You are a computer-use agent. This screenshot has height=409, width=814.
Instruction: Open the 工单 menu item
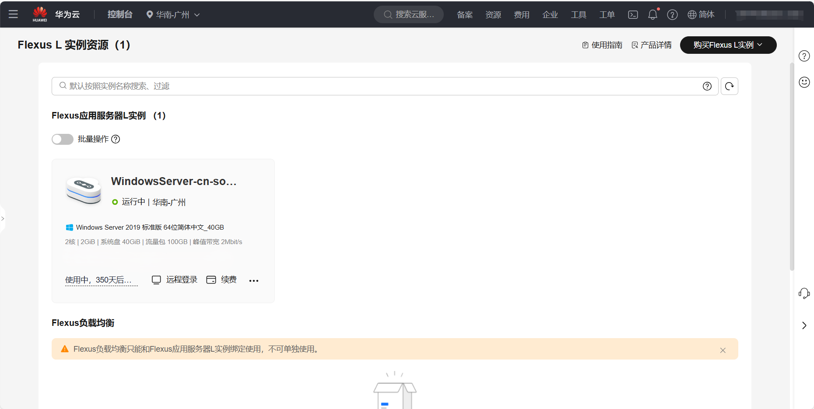click(x=607, y=15)
